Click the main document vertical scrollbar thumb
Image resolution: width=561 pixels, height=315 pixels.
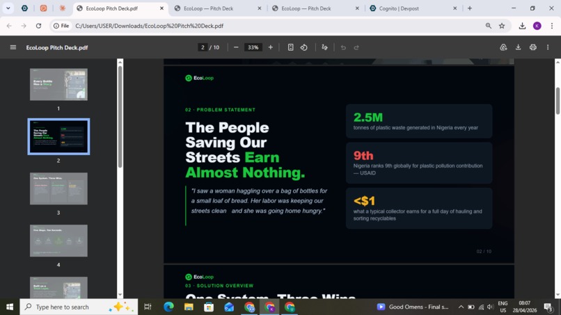pos(558,101)
